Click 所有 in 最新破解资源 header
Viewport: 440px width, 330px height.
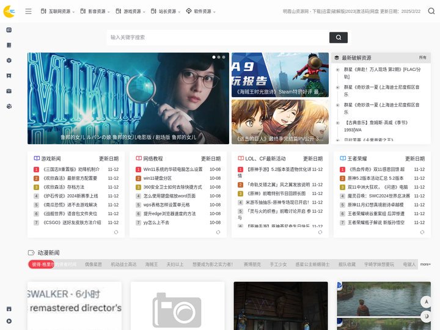[x=423, y=57]
